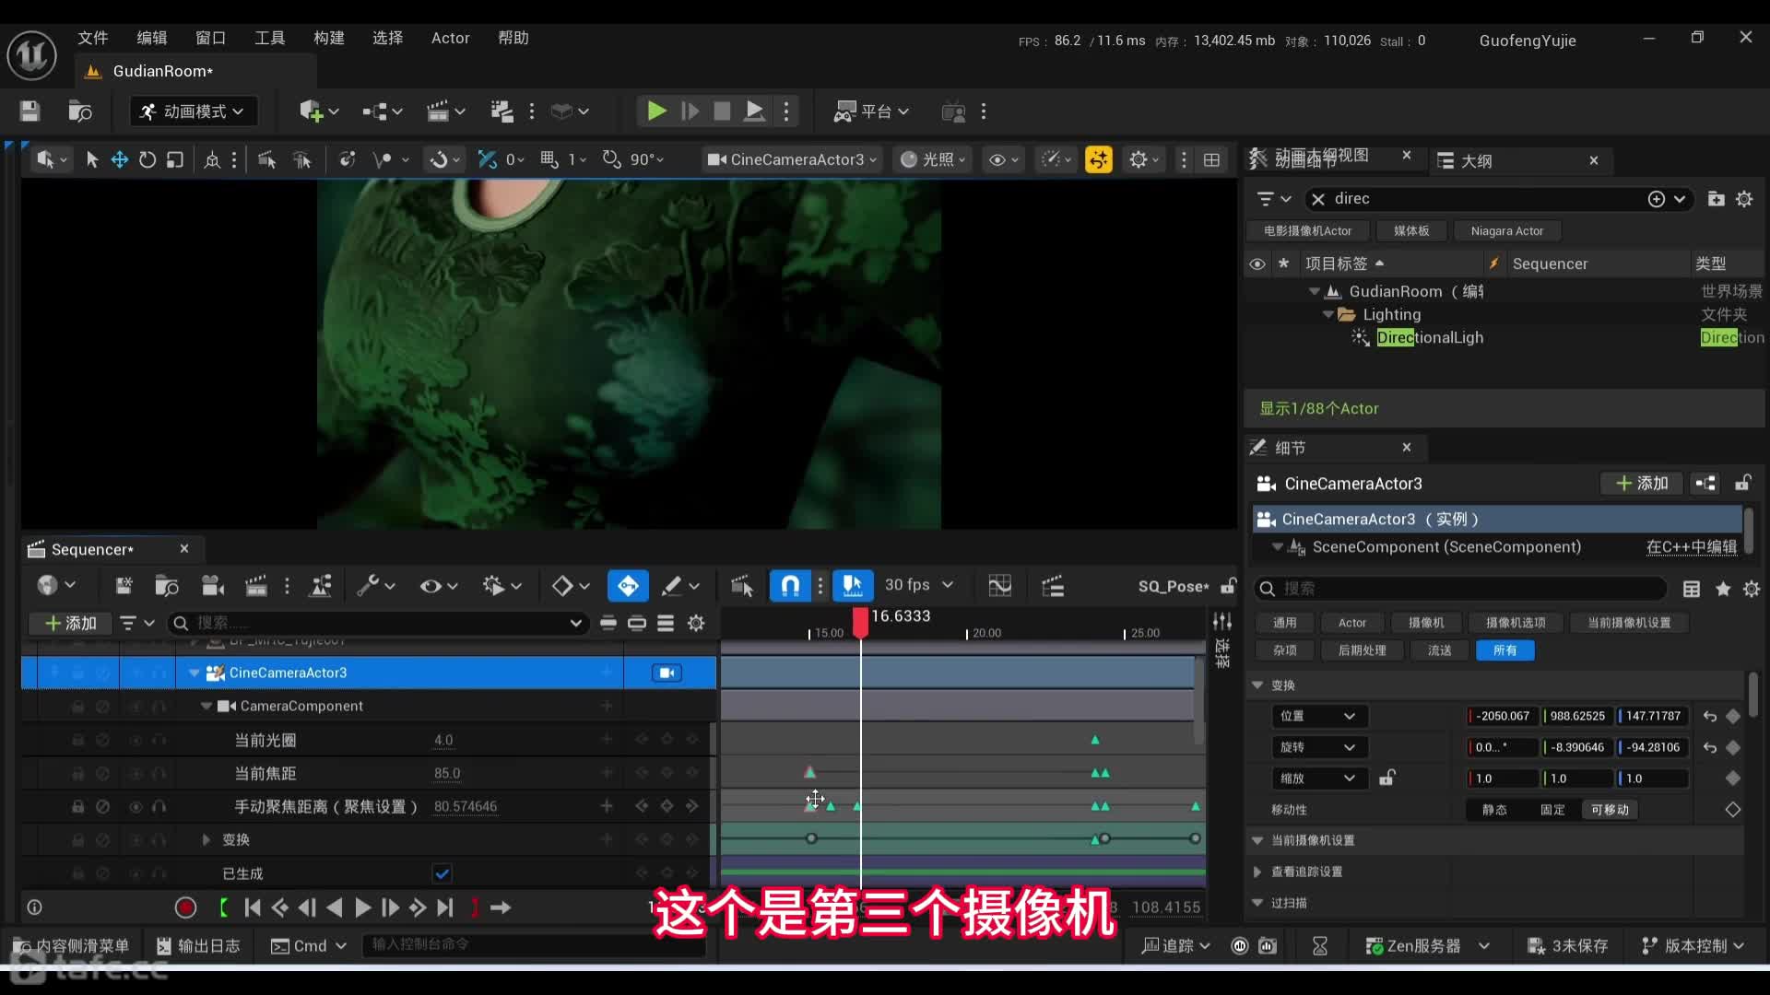This screenshot has width=1770, height=995.
Task: Select the rotate transform tool
Action: [x=147, y=160]
